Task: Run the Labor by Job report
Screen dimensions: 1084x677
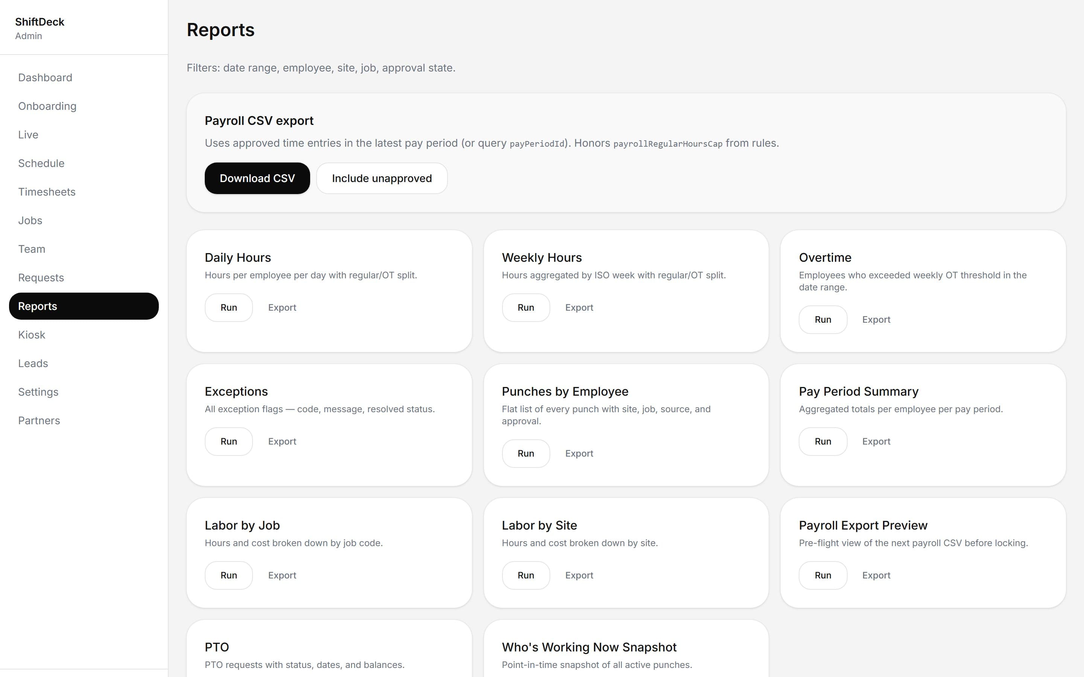Action: coord(228,575)
